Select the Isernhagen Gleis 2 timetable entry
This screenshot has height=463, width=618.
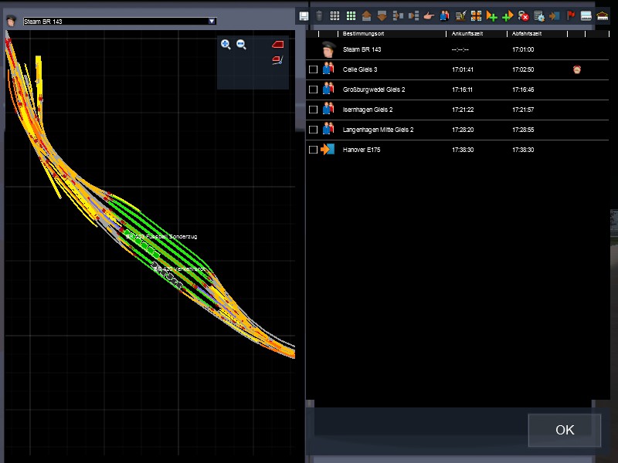tap(368, 110)
